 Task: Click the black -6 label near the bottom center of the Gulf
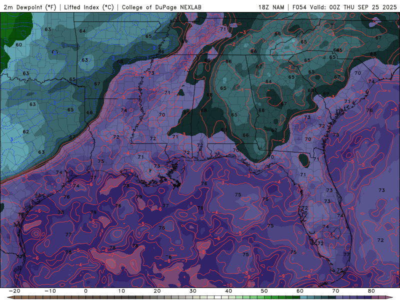tap(168, 257)
